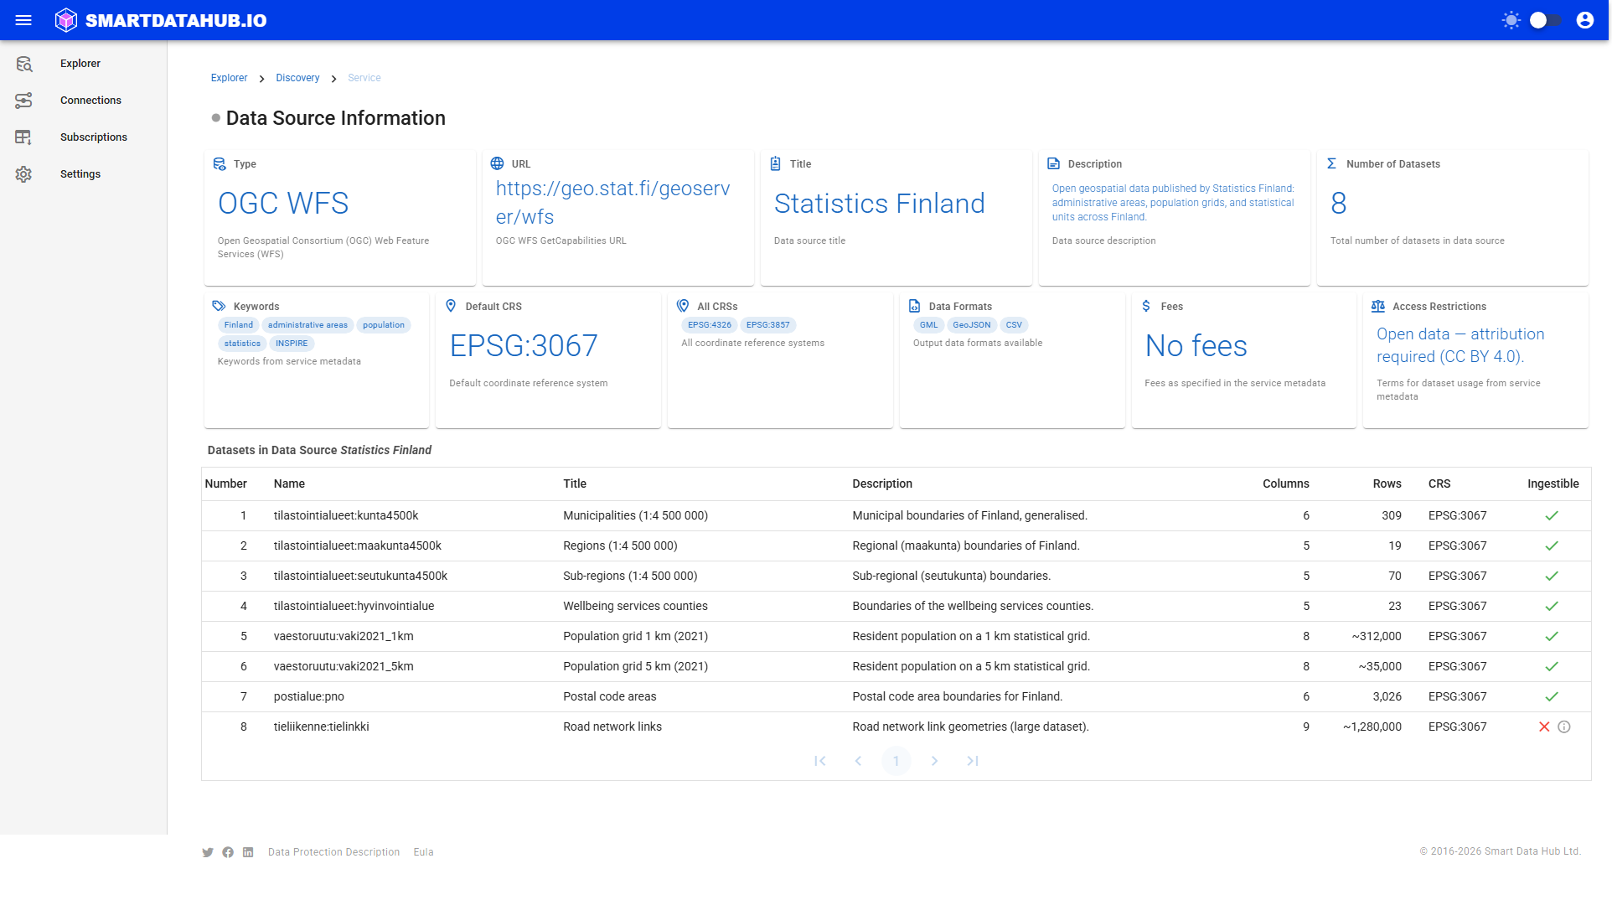Image resolution: width=1612 pixels, height=905 pixels.
Task: Click the GML format chip
Action: click(928, 325)
